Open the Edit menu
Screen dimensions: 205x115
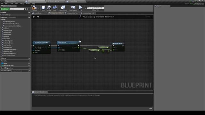point(6,4)
